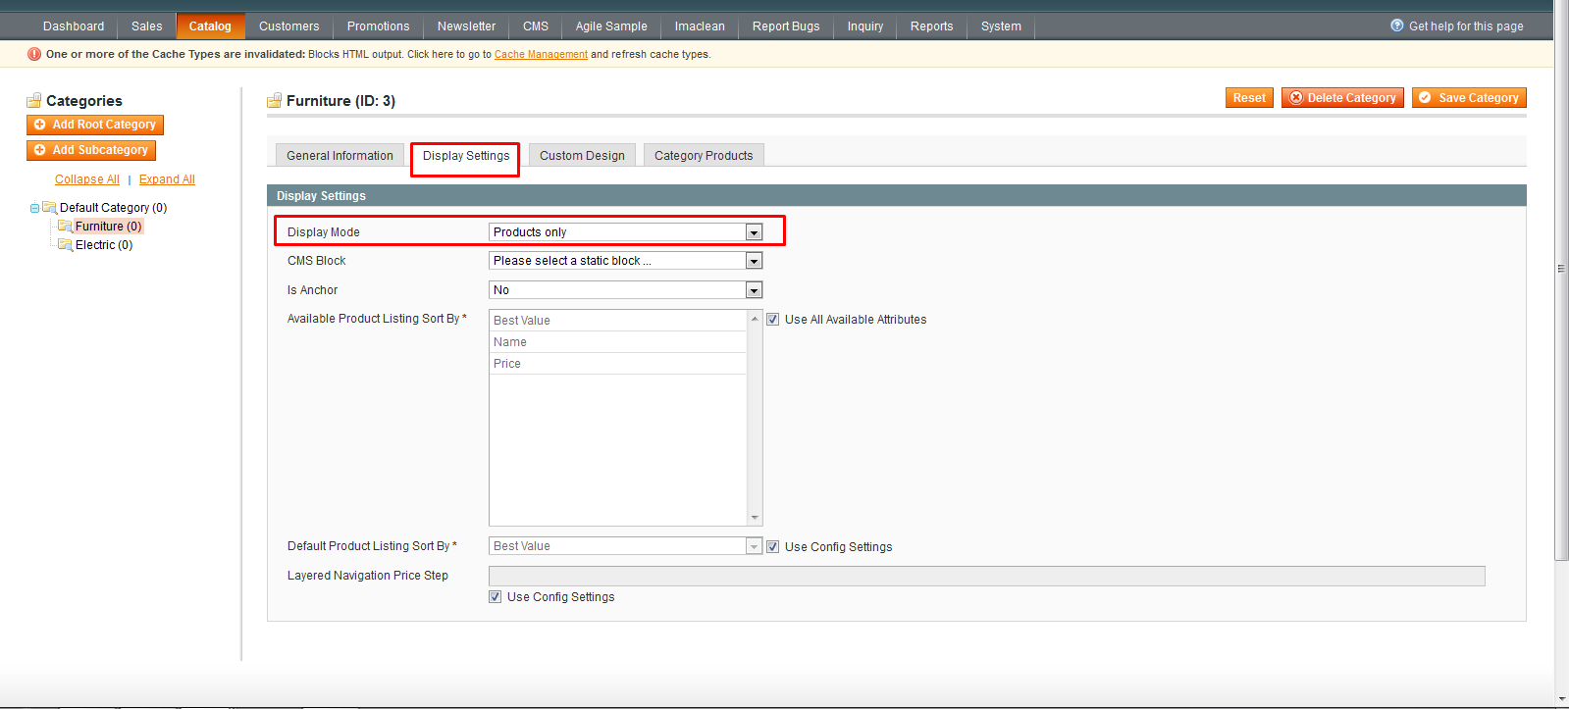
Task: Click the Electric tree folder icon
Action: point(65,244)
